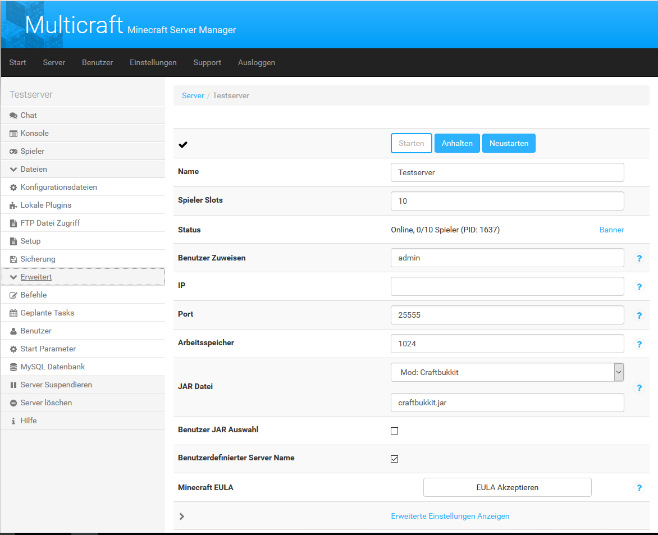The width and height of the screenshot is (658, 535).
Task: Click the Chat speech bubble icon
Action: tap(13, 116)
